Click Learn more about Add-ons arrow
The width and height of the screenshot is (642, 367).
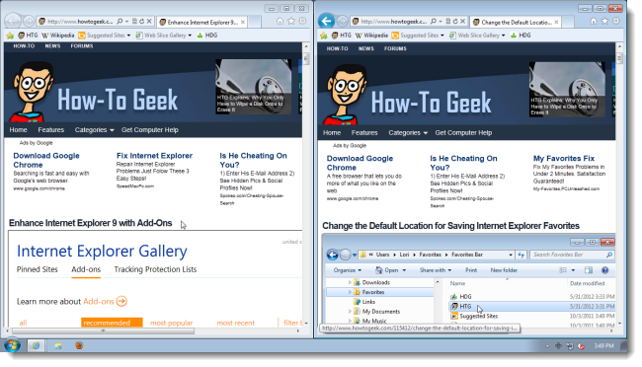pyautogui.click(x=121, y=302)
